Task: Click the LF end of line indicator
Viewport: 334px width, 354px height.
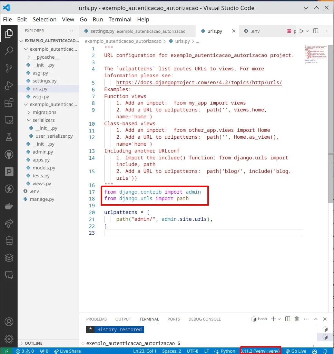Action: (x=206, y=351)
